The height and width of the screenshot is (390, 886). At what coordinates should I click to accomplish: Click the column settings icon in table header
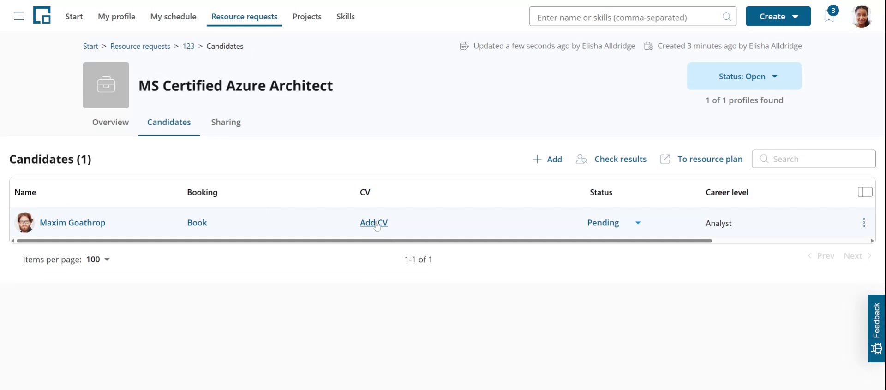pos(865,192)
